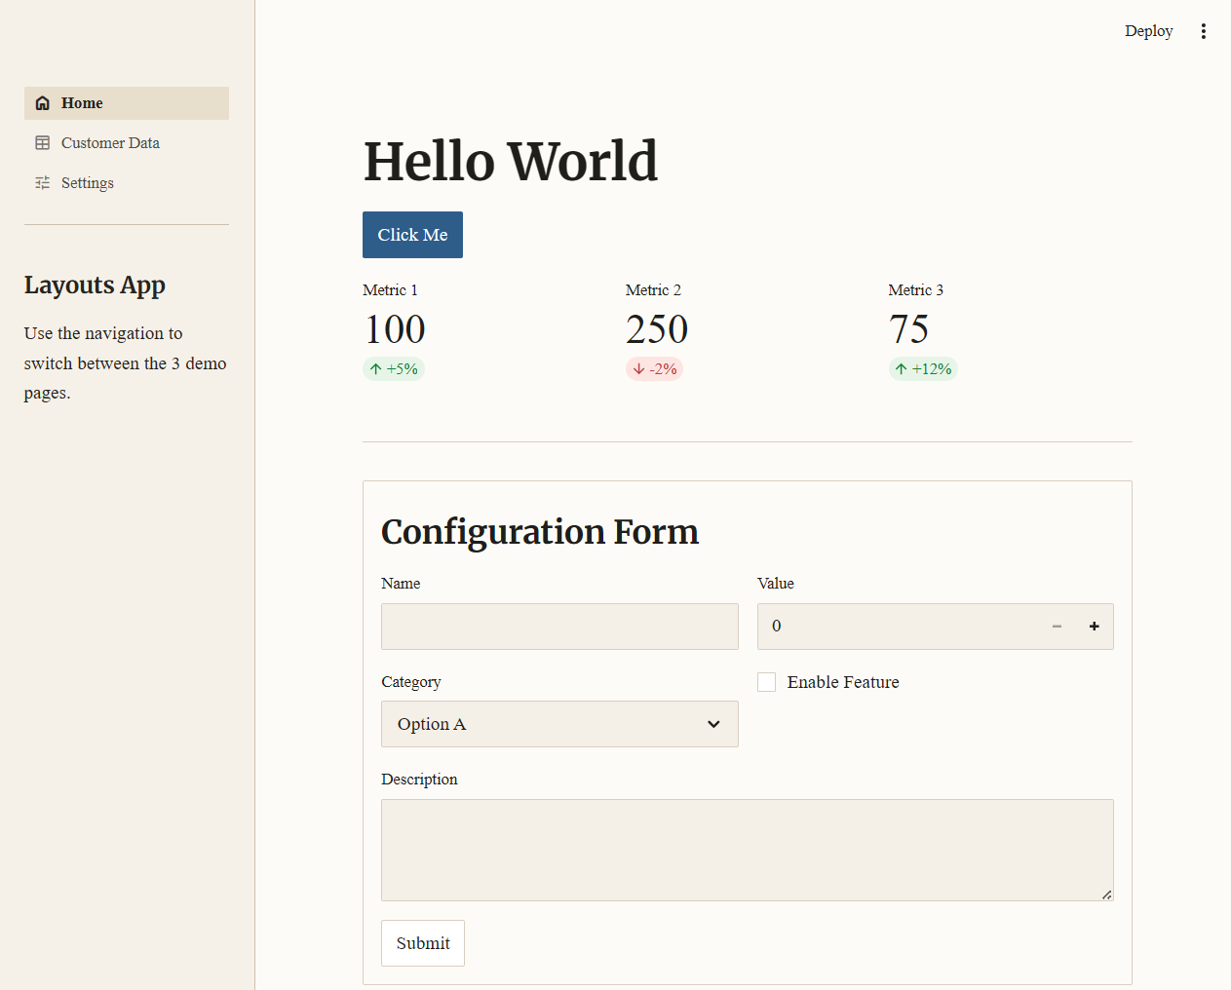The height and width of the screenshot is (990, 1231).
Task: Decrease Value with the minus button
Action: pos(1057,627)
